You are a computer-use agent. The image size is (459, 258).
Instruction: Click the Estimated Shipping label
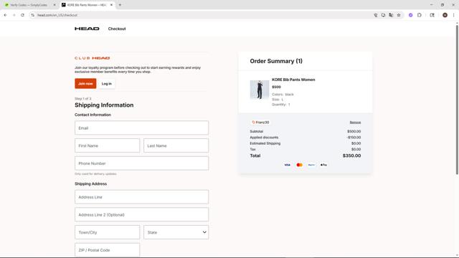click(x=265, y=143)
